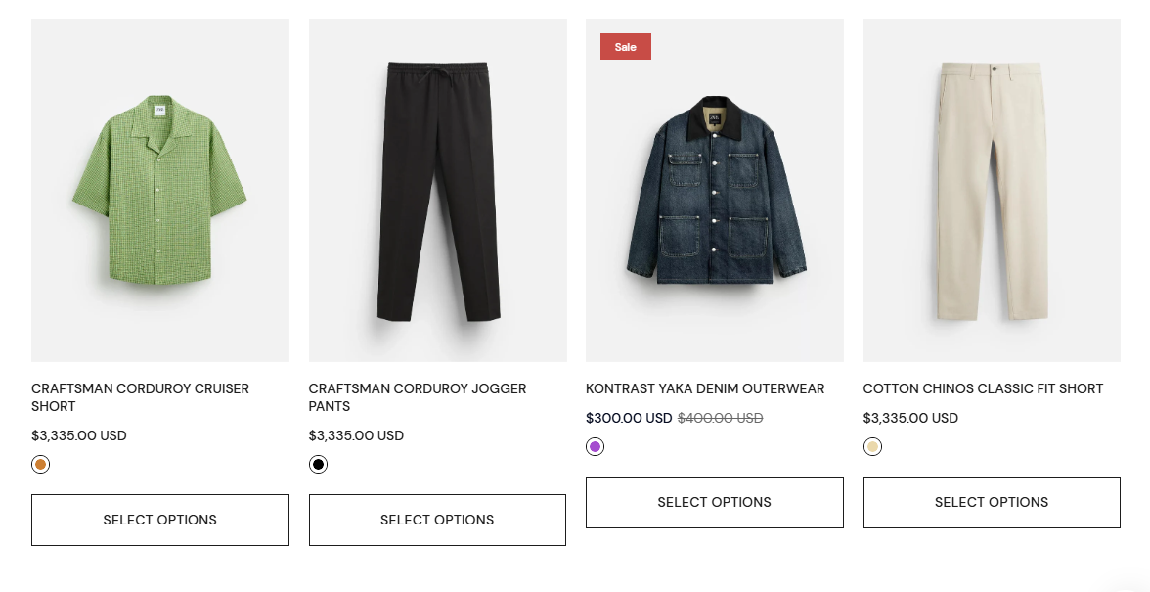Select the black swatch under Jogger Pants

click(x=318, y=465)
